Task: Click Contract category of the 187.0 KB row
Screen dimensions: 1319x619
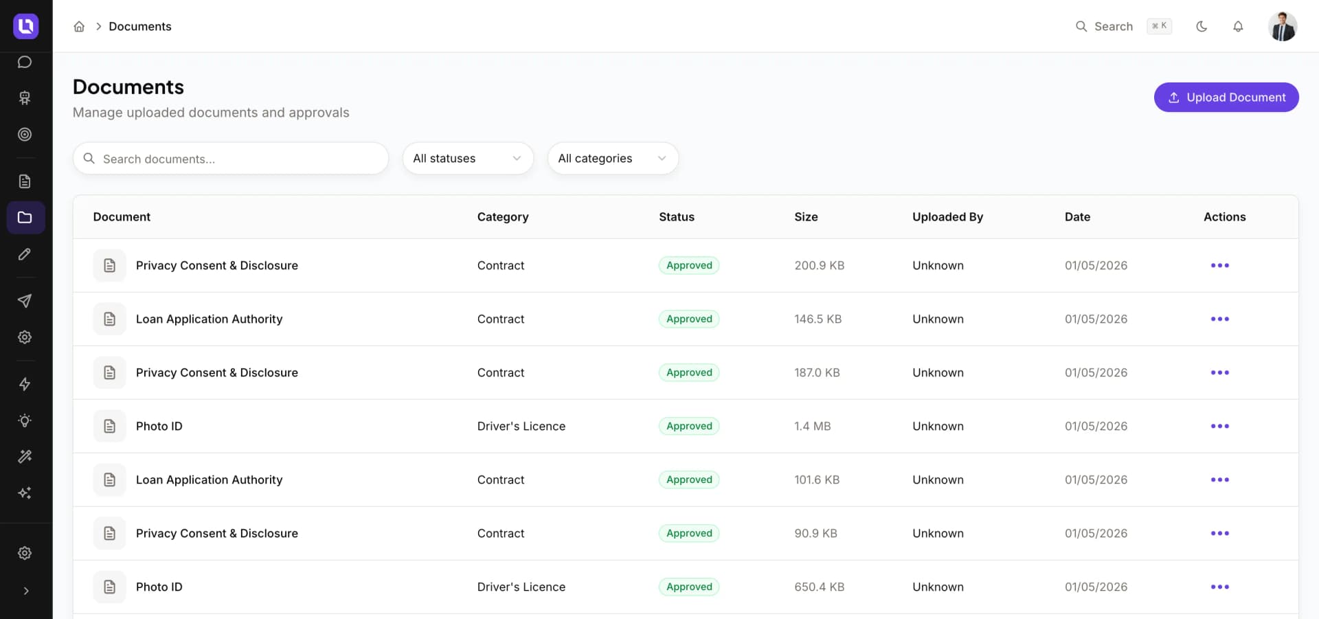Action: (501, 372)
